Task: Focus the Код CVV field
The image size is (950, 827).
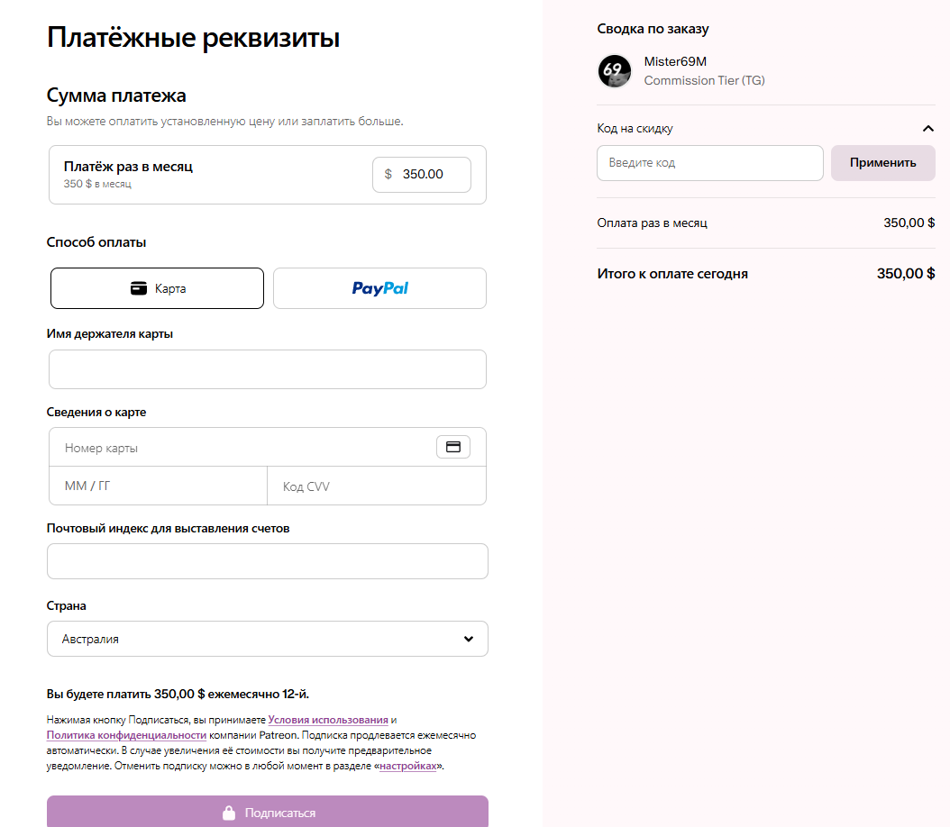Action: [x=377, y=486]
